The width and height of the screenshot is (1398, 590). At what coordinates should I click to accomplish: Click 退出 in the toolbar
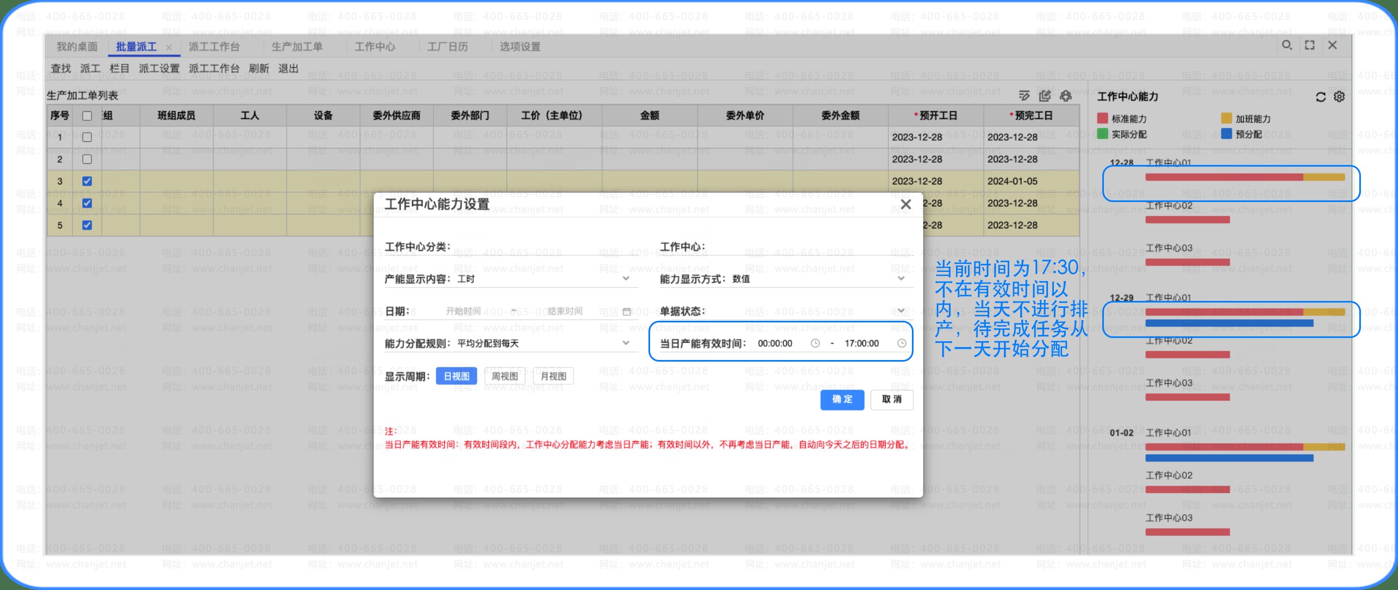click(x=288, y=68)
